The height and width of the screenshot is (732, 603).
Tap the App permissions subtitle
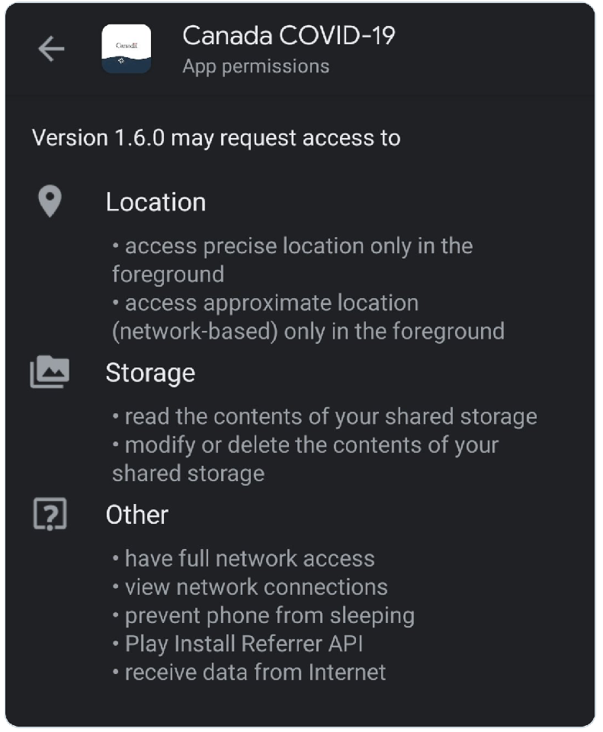(256, 66)
